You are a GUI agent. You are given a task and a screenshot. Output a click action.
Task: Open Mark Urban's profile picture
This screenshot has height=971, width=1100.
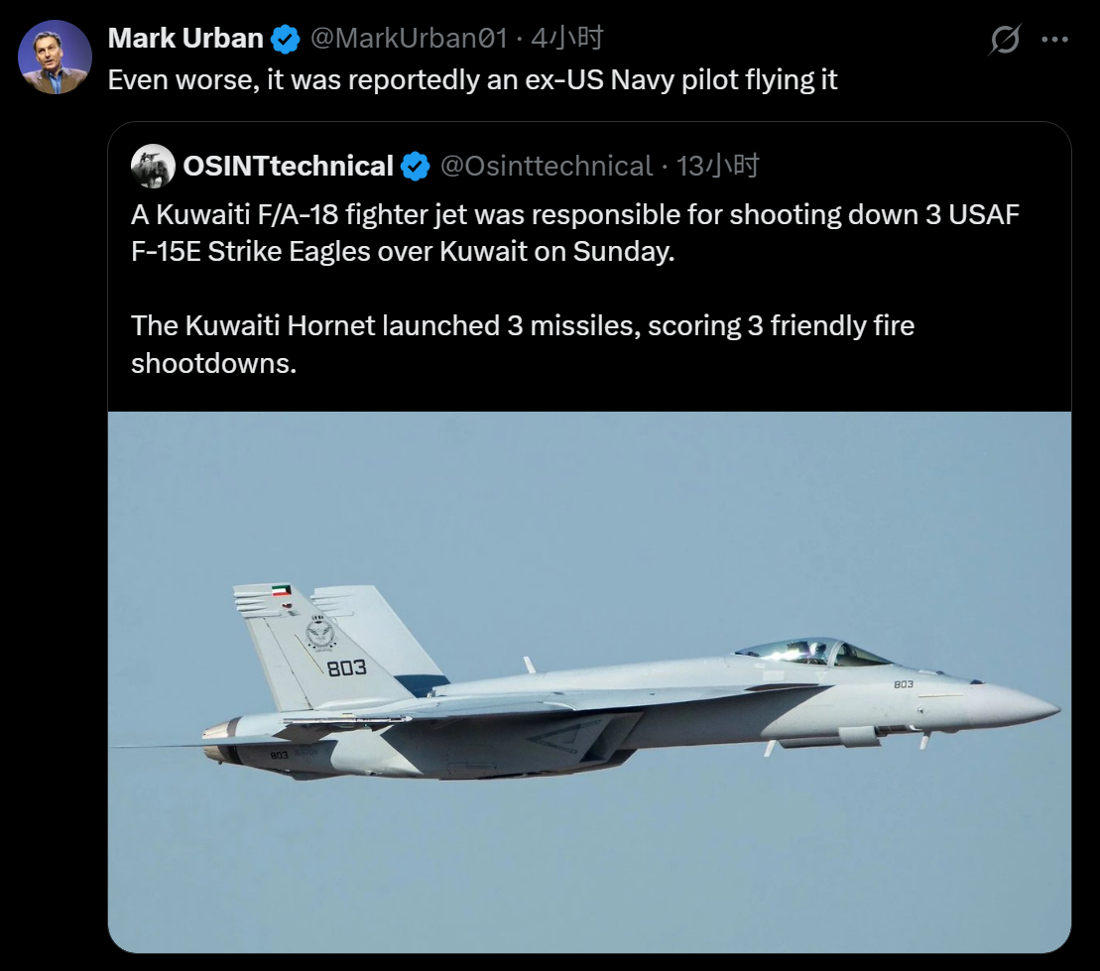(55, 57)
